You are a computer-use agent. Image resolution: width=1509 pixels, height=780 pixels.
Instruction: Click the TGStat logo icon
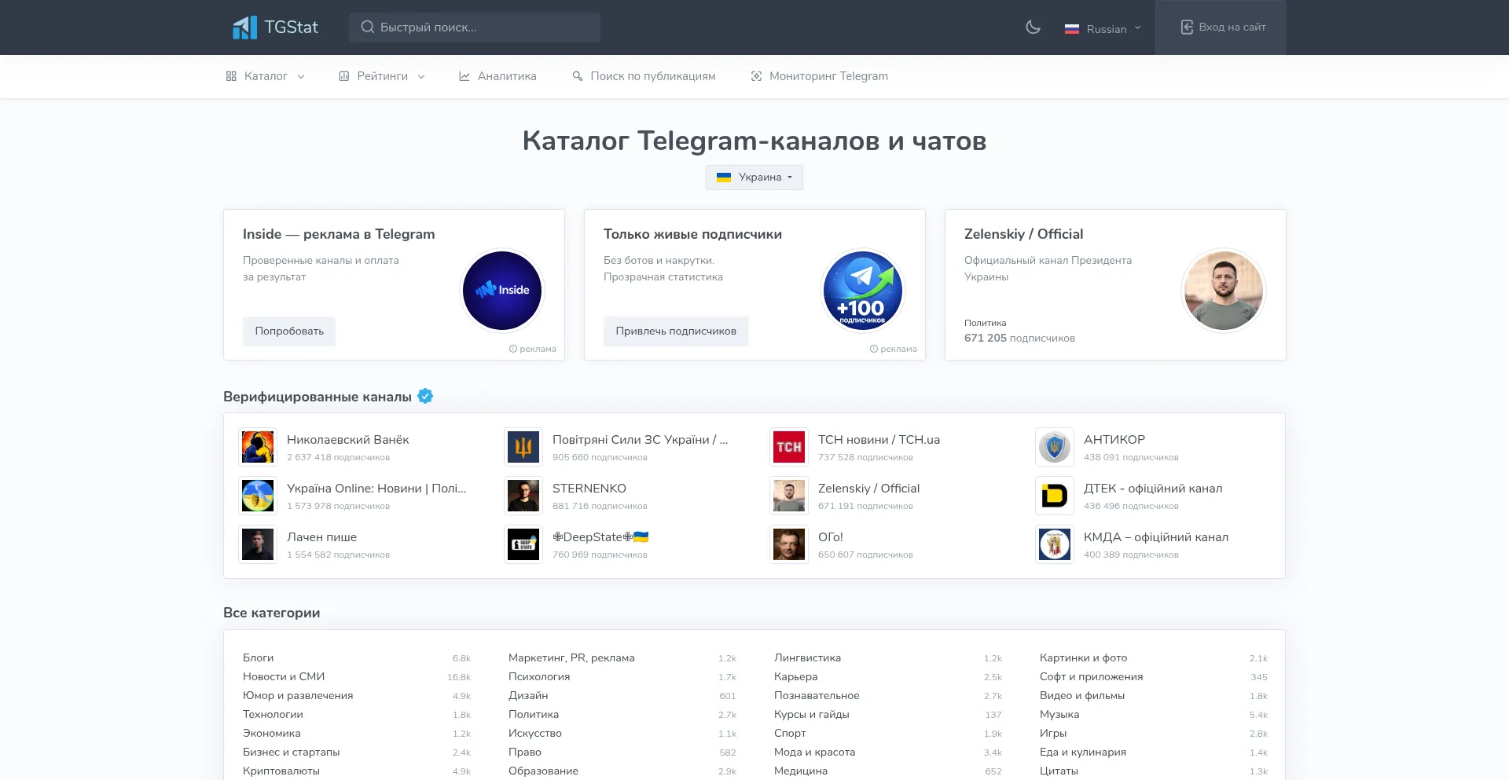click(244, 27)
